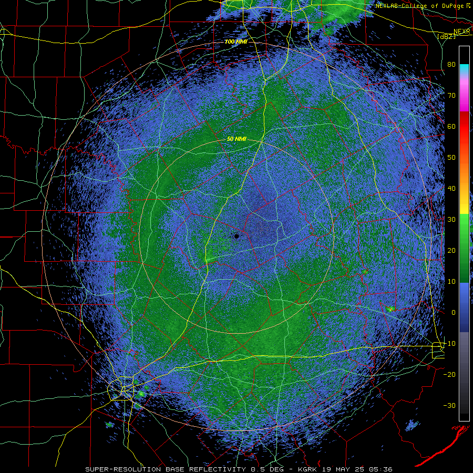Click the SUPER-RESOLUTION BASE REFLECTIVITY caption text

[x=166, y=469]
